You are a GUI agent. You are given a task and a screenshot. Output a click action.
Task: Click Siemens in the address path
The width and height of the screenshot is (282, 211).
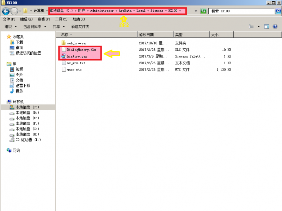pos(157,11)
